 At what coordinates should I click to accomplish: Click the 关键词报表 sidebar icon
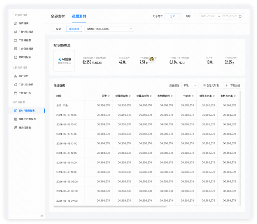15,57
